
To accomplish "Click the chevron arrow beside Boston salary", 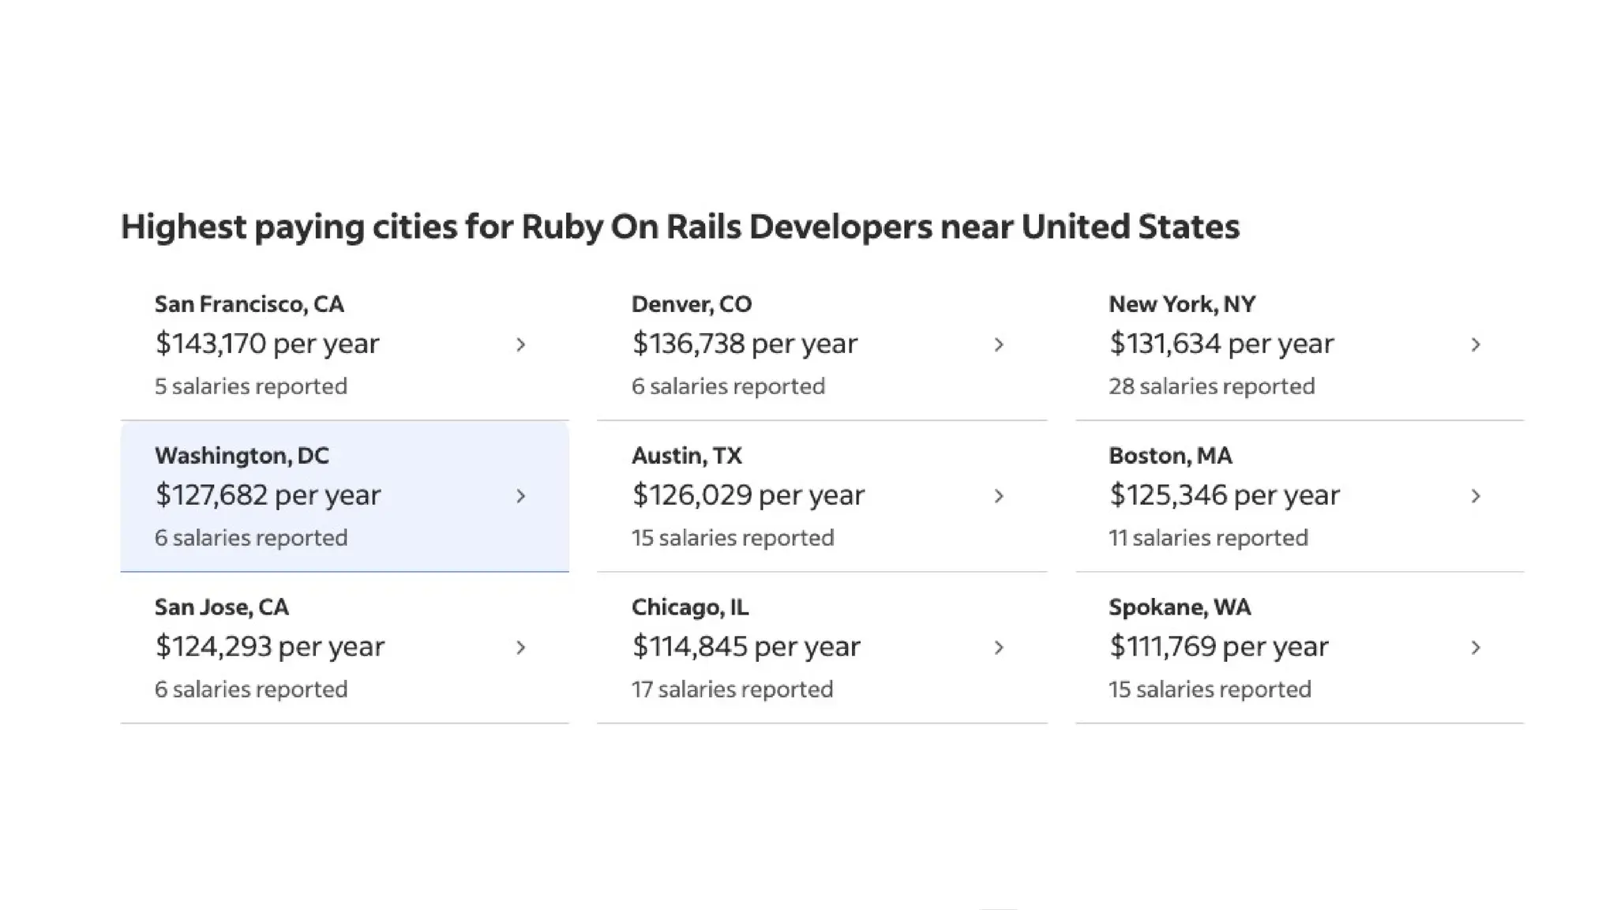I will click(x=1476, y=496).
